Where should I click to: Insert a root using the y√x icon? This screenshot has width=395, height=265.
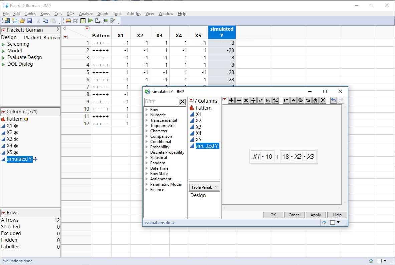268,100
